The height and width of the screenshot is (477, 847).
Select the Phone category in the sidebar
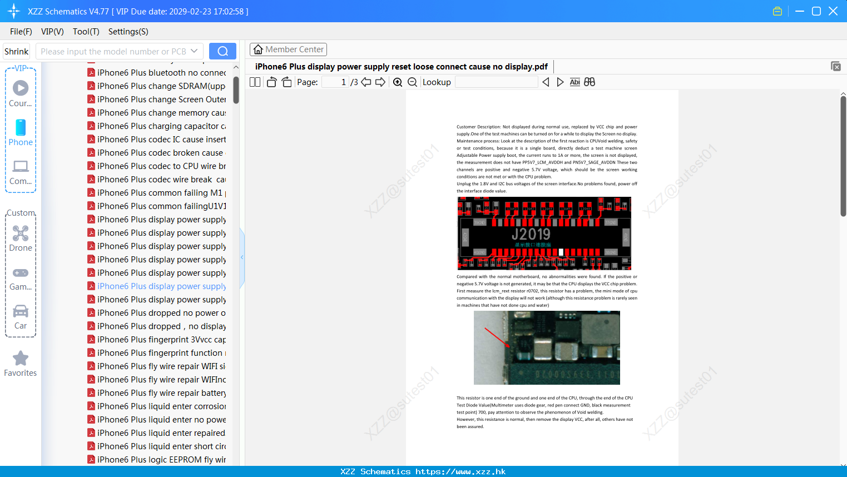tap(21, 132)
